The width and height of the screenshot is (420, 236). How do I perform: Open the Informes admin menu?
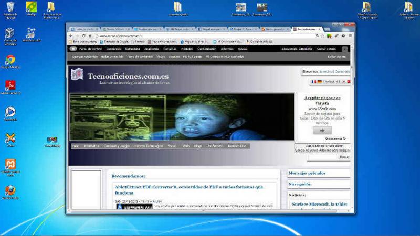coord(227,49)
